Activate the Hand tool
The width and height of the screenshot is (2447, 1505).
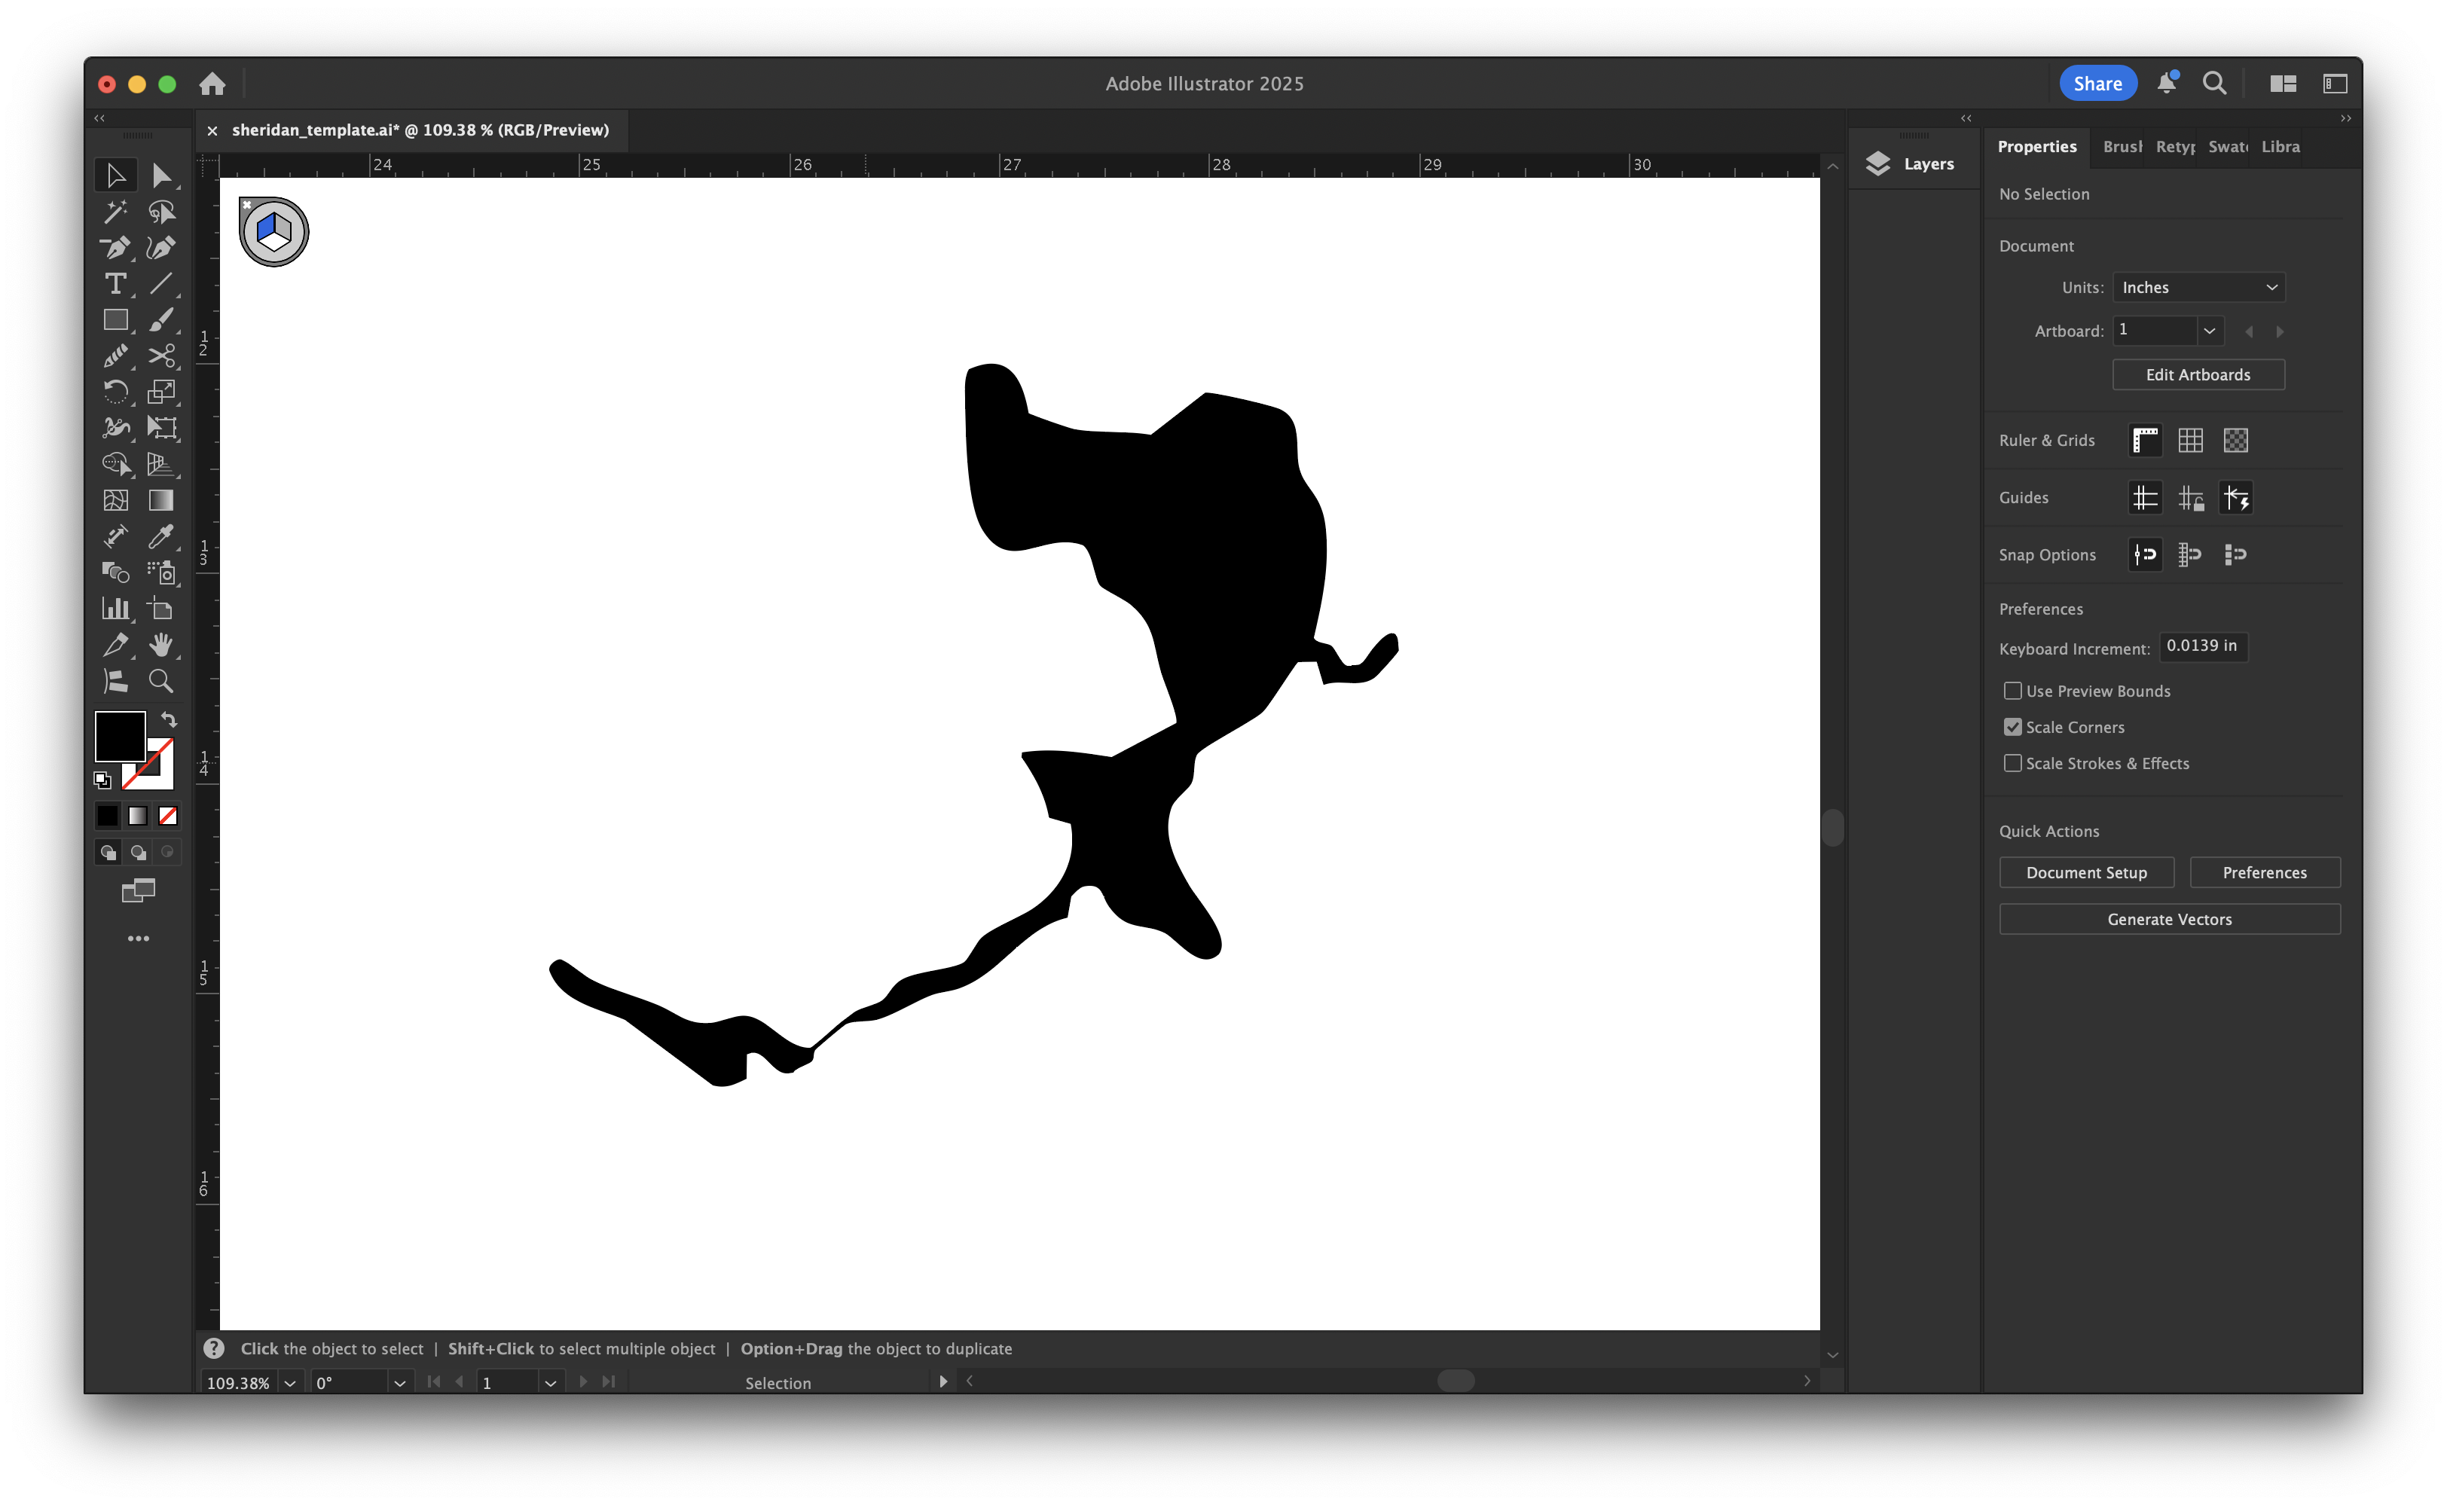[162, 645]
